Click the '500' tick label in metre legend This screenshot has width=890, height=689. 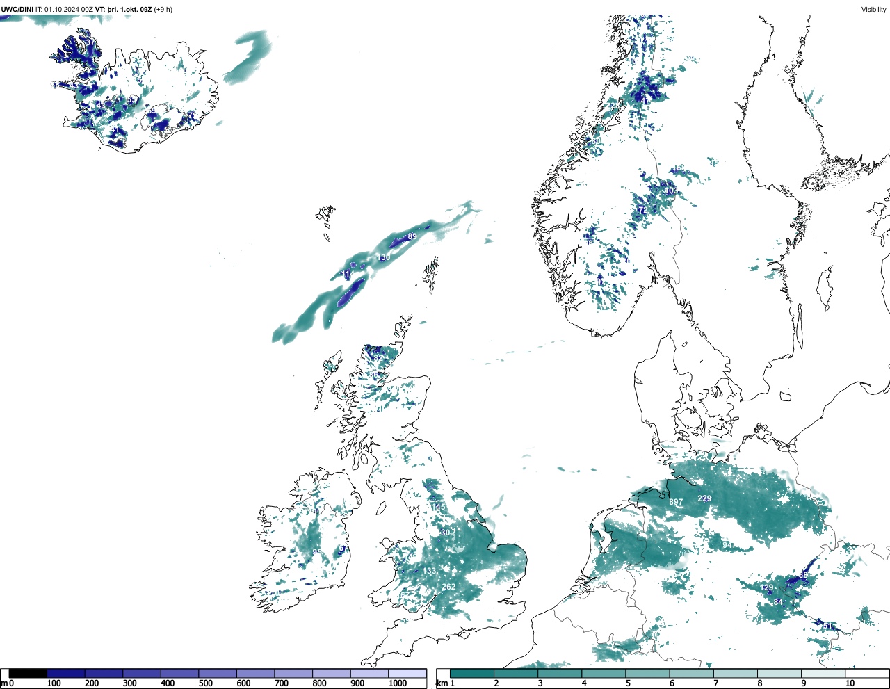[205, 683]
